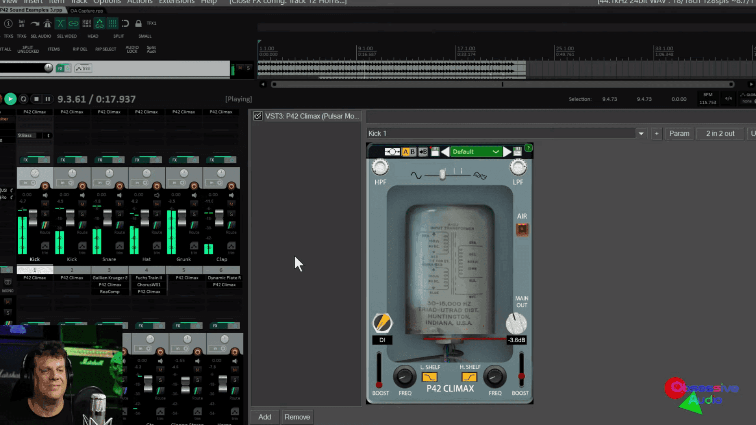Open the Options menu
Screen dimensions: 756x425
[x=107, y=2]
